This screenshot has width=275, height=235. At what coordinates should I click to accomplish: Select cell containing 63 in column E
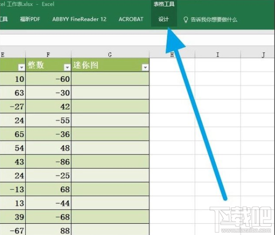[13, 93]
